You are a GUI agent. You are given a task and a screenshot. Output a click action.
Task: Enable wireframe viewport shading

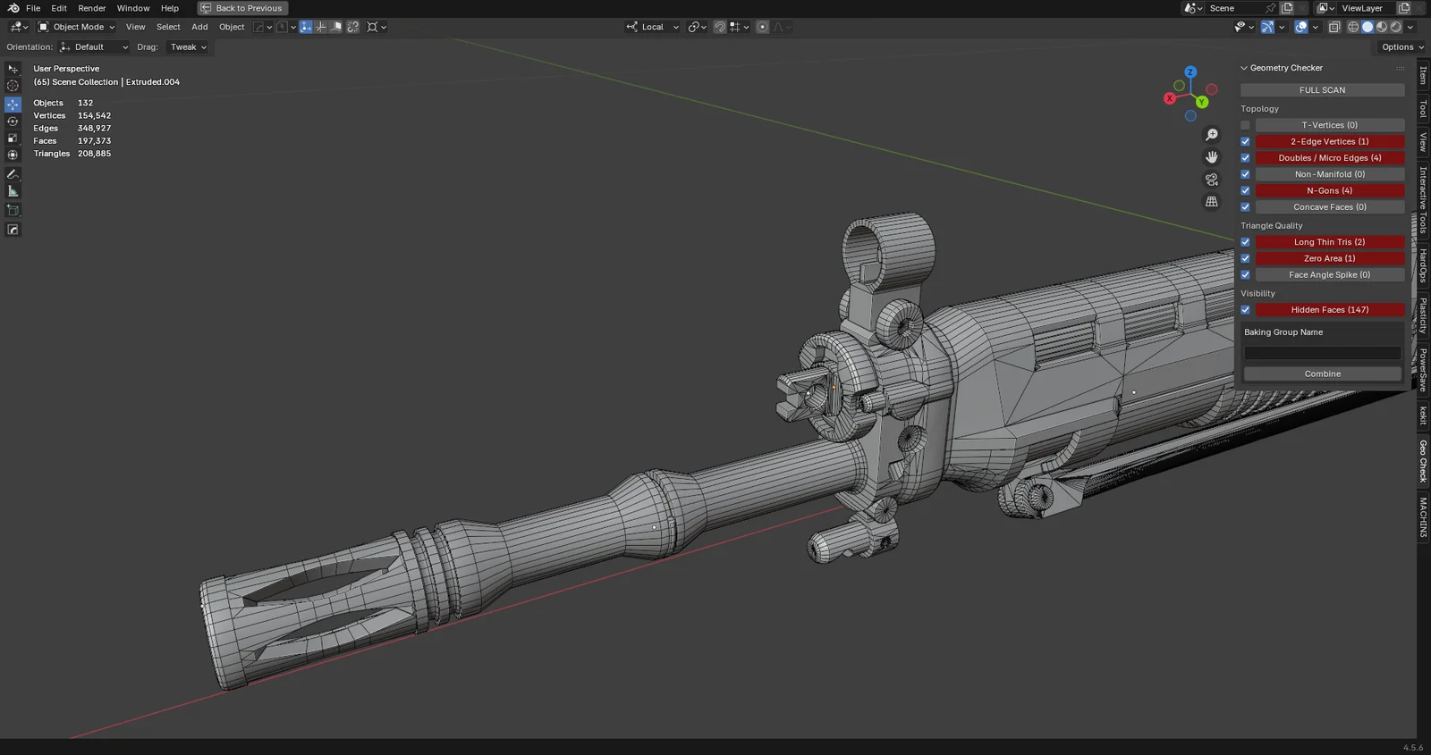pos(1353,27)
